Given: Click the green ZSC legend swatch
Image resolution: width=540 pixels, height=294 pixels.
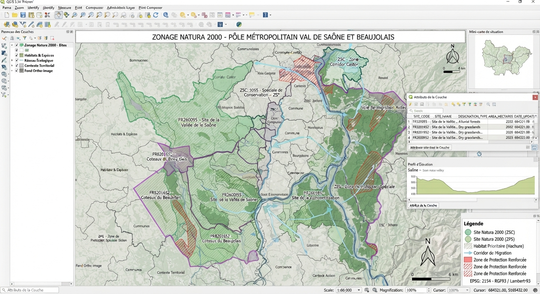Looking at the screenshot, I should pyautogui.click(x=468, y=232).
